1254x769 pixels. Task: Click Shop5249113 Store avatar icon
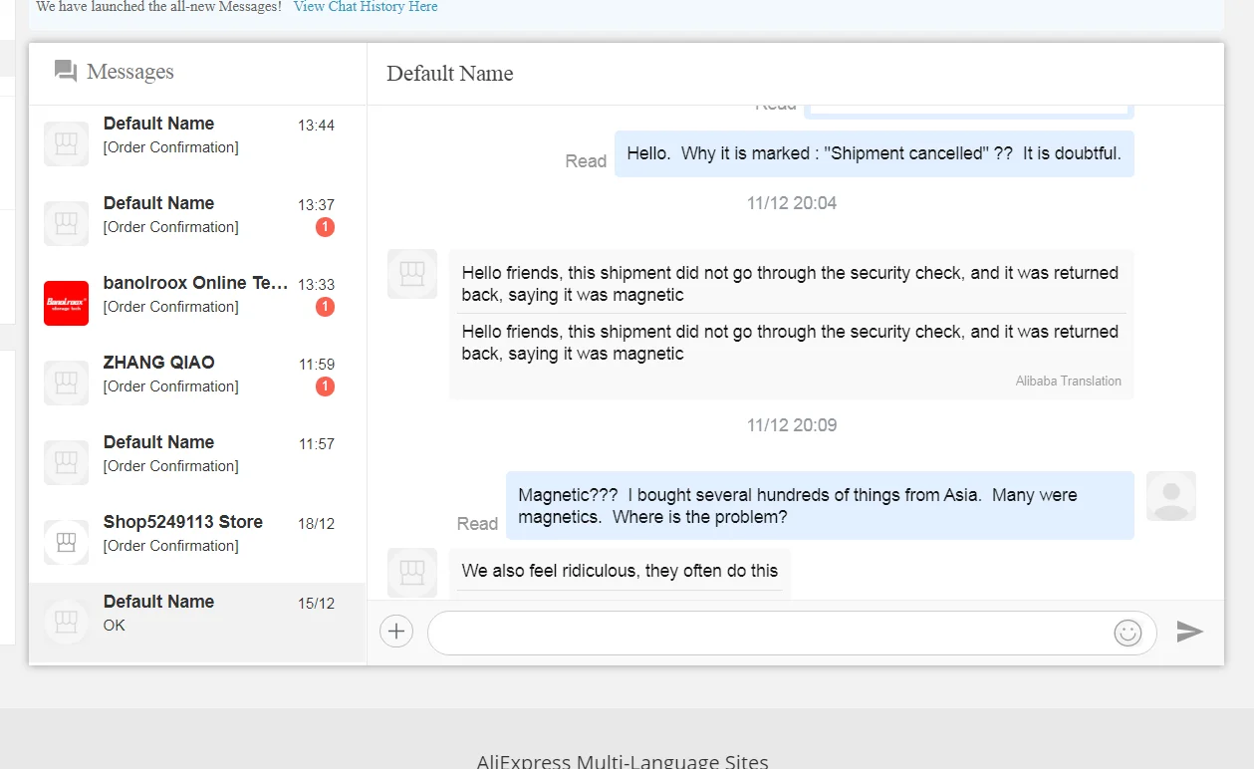tap(67, 542)
